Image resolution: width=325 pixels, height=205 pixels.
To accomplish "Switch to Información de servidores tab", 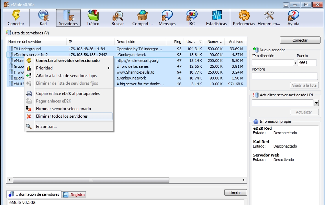I will click(34, 194).
